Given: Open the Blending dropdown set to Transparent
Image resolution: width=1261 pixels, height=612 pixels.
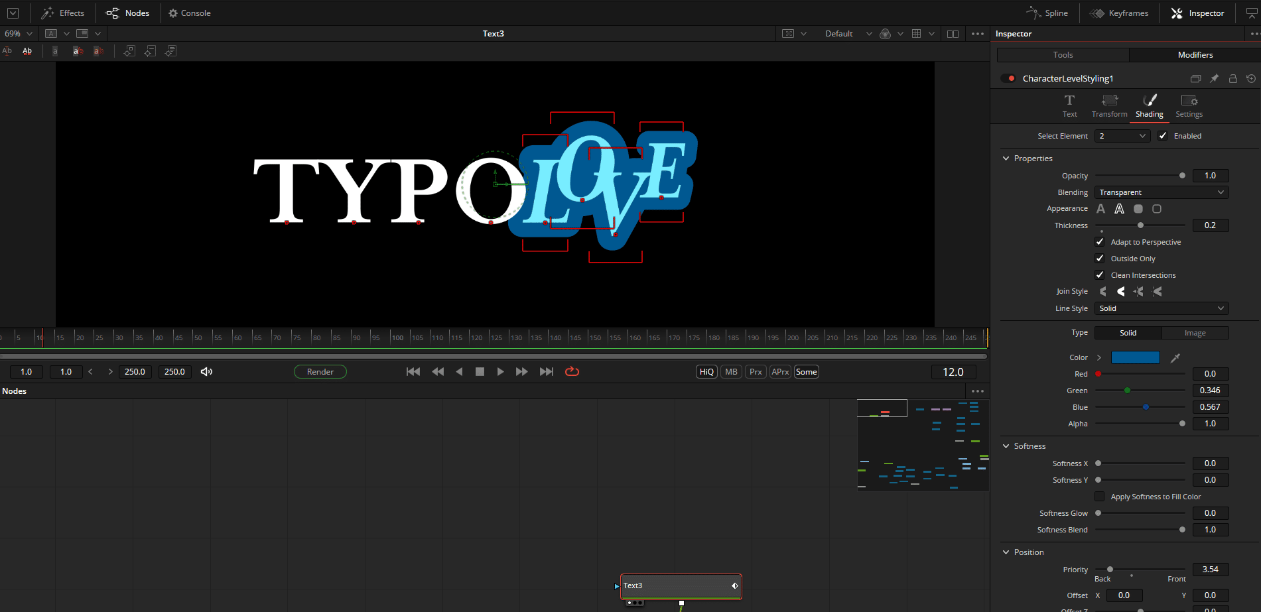Looking at the screenshot, I should tap(1161, 192).
